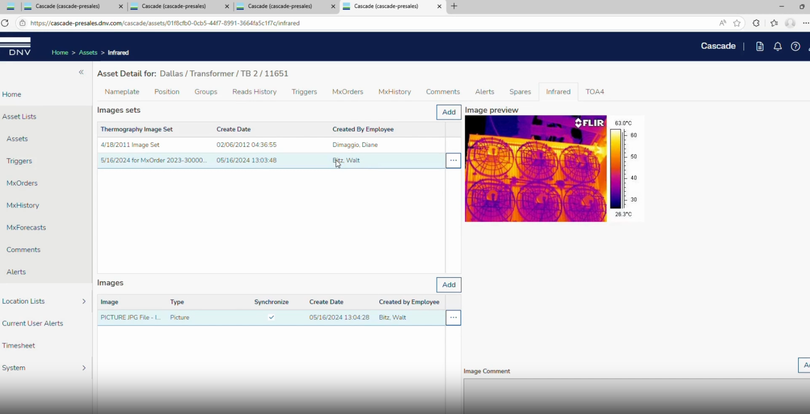Open browser extensions icon

tap(756, 23)
